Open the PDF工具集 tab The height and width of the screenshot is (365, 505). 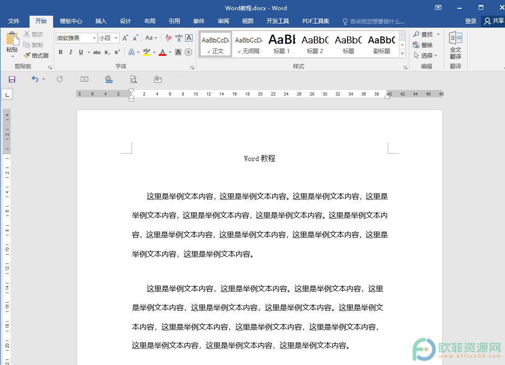[x=316, y=21]
